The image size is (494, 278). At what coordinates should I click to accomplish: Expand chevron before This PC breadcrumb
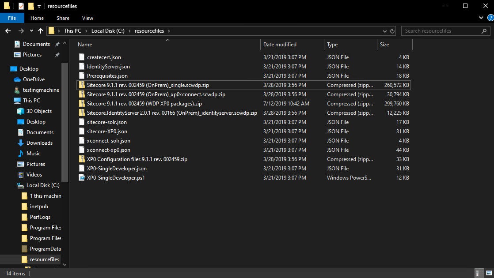point(59,31)
